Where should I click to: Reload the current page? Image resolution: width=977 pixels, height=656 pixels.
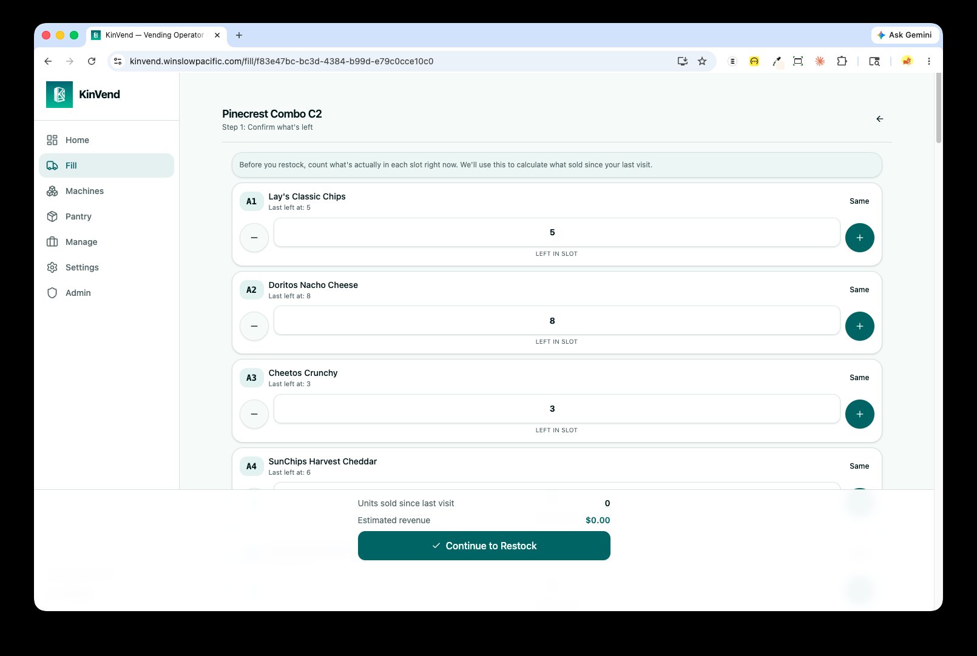(92, 61)
